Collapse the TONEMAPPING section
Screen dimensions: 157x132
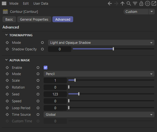click(x=6, y=35)
